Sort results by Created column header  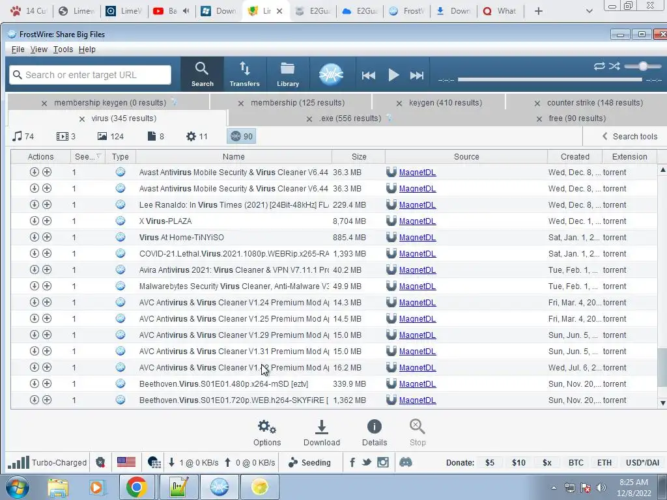point(575,157)
